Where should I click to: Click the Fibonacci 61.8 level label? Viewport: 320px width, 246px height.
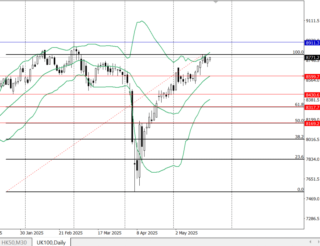(x=299, y=104)
